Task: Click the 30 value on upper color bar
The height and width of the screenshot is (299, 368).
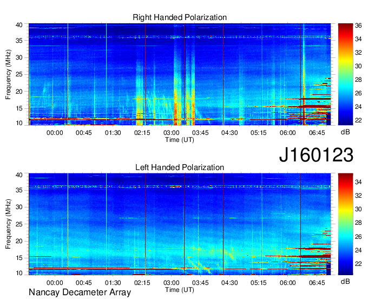Action: [x=358, y=66]
